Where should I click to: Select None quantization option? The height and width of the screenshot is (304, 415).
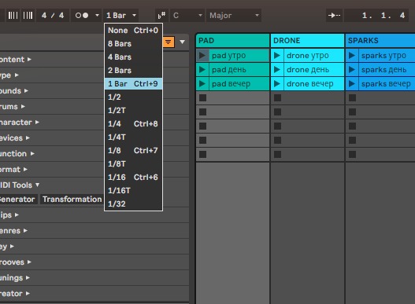coord(133,31)
